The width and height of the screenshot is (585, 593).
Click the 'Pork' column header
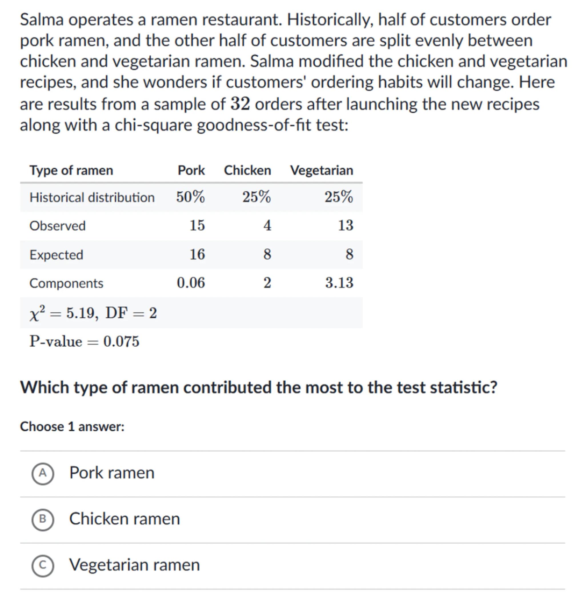191,170
